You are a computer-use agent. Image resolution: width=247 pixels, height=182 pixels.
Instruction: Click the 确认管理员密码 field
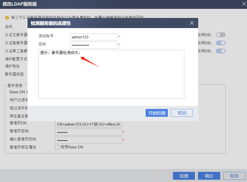click(x=88, y=140)
